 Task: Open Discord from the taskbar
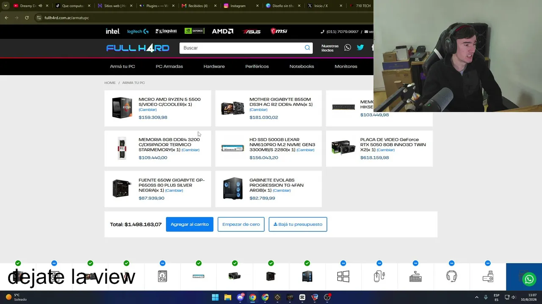pyautogui.click(x=240, y=297)
